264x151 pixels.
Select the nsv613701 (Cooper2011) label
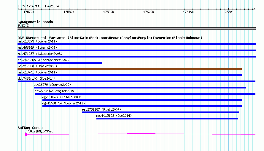tap(37, 72)
